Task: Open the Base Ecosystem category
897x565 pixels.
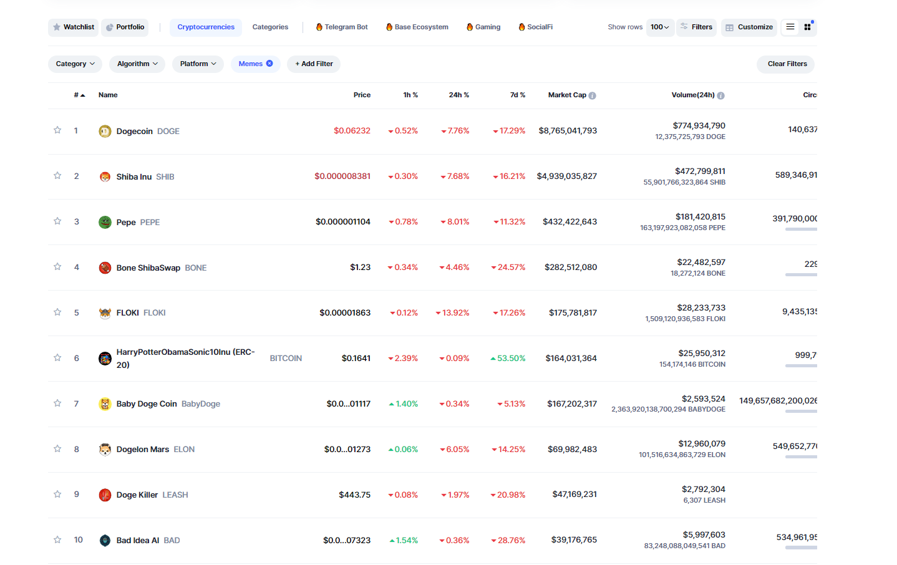Action: (x=417, y=27)
